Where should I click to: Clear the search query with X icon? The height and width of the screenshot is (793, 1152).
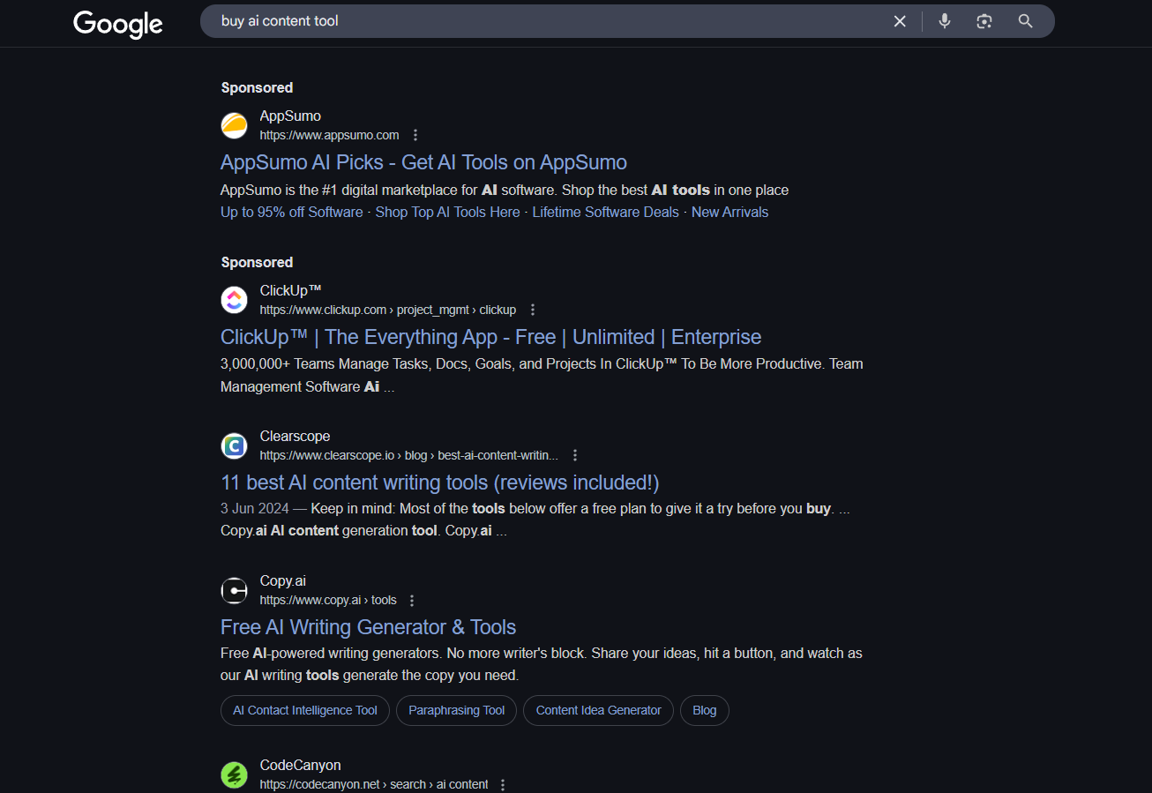(x=900, y=21)
